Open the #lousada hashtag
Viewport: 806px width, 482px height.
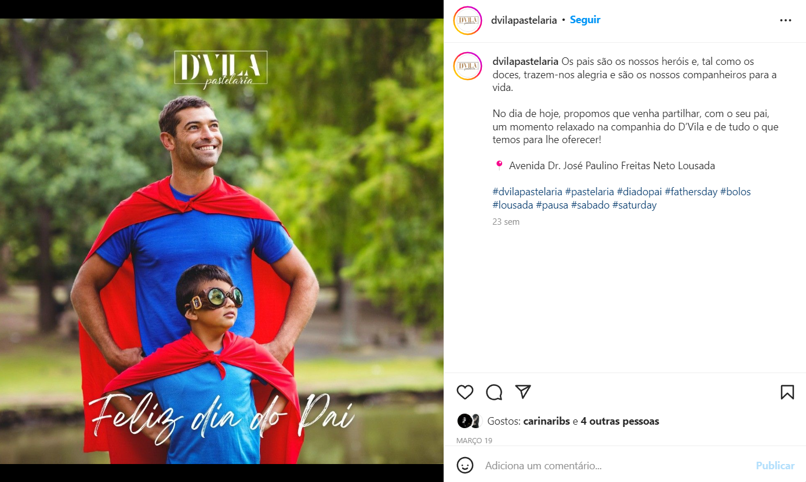[513, 205]
